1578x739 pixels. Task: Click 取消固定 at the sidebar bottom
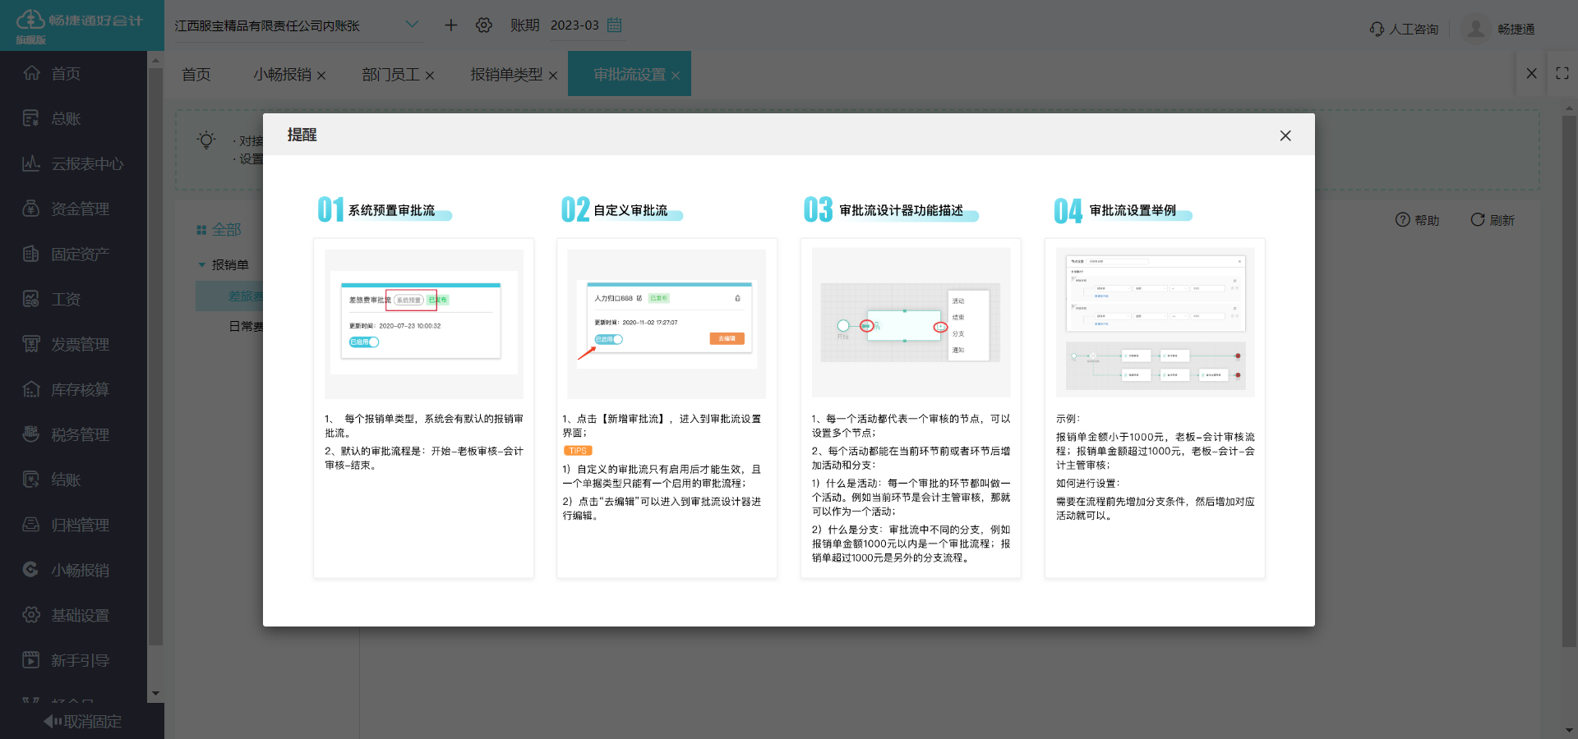coord(81,722)
